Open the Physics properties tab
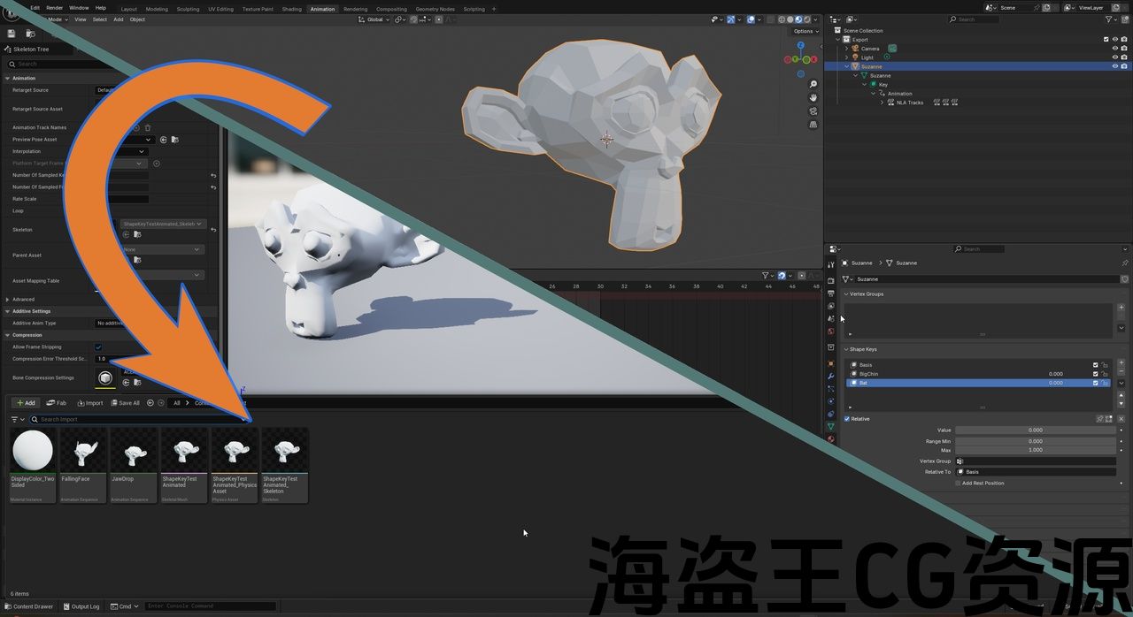This screenshot has height=617, width=1133. [830, 401]
